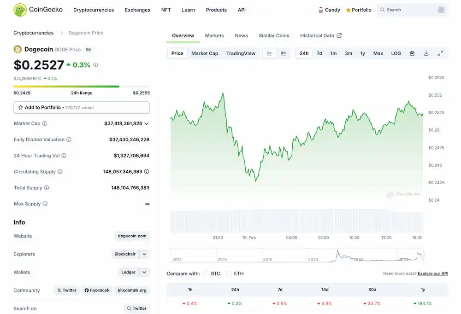The height and width of the screenshot is (314, 461).
Task: Select the line chart type icon
Action: pos(269,53)
